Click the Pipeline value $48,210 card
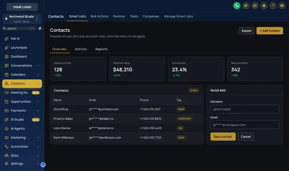 [x=137, y=69]
